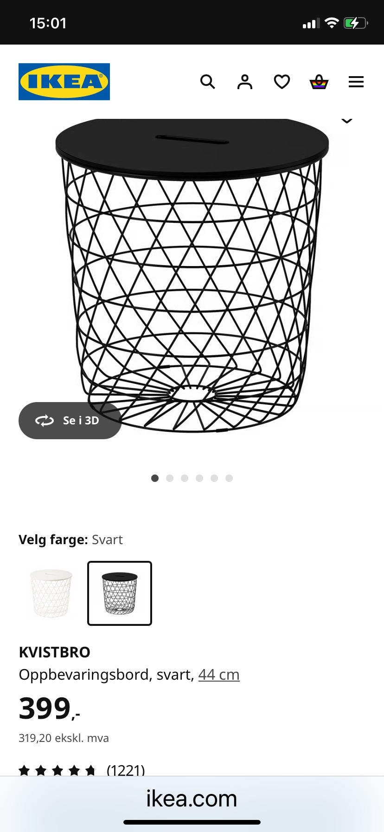Viewport: 384px width, 832px height.
Task: Open the five-star rating reviews
Action: pyautogui.click(x=82, y=771)
